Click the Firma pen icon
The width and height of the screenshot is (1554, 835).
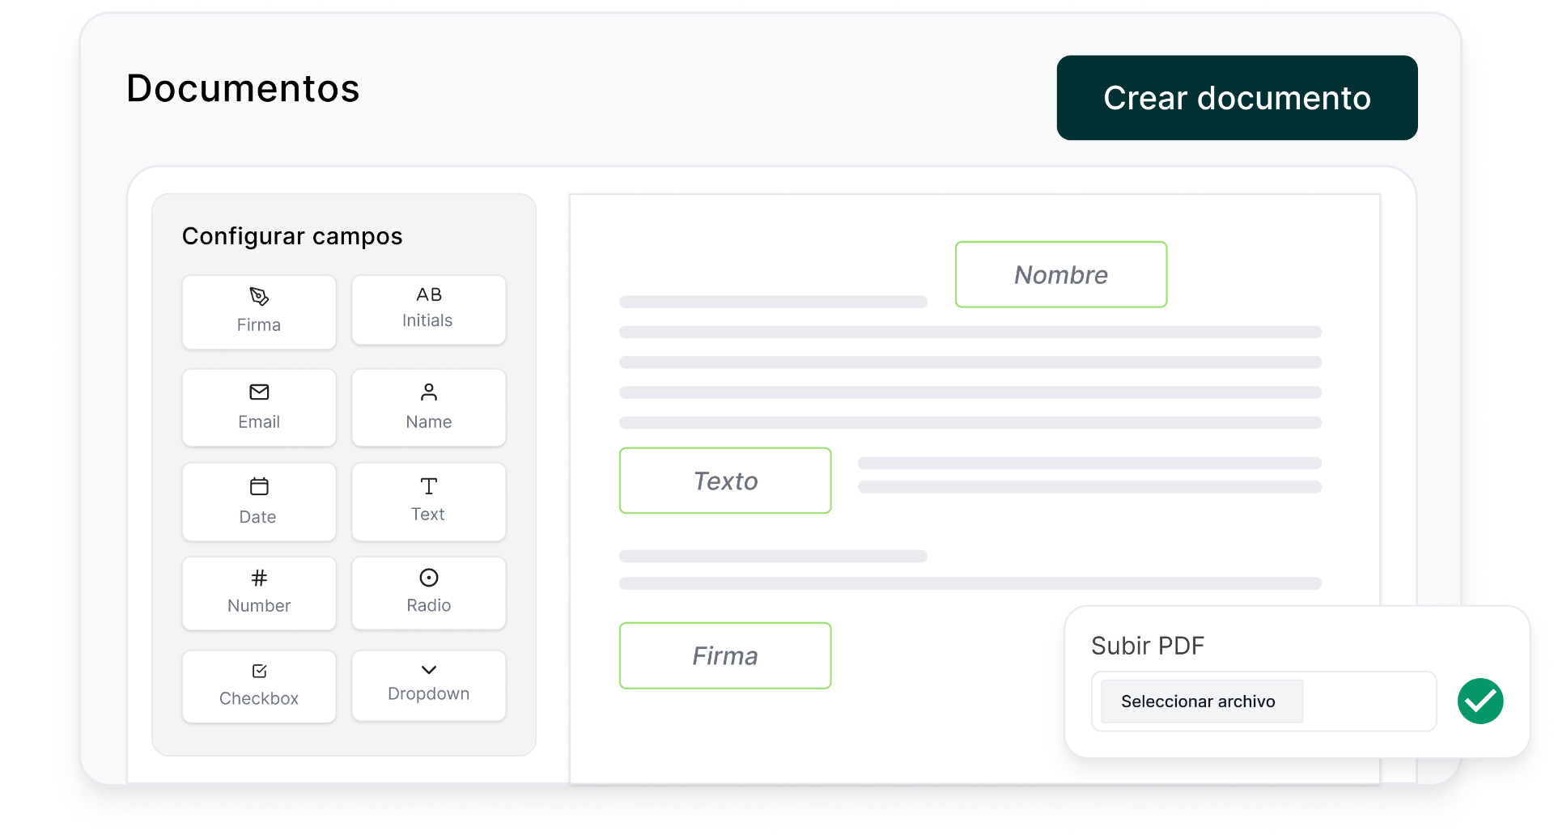click(x=259, y=296)
